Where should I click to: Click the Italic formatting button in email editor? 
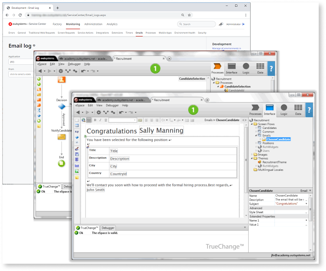click(x=100, y=120)
